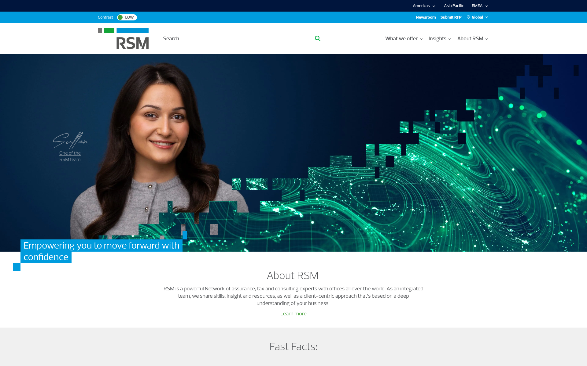Open the One of the RSM team link

pyautogui.click(x=70, y=156)
